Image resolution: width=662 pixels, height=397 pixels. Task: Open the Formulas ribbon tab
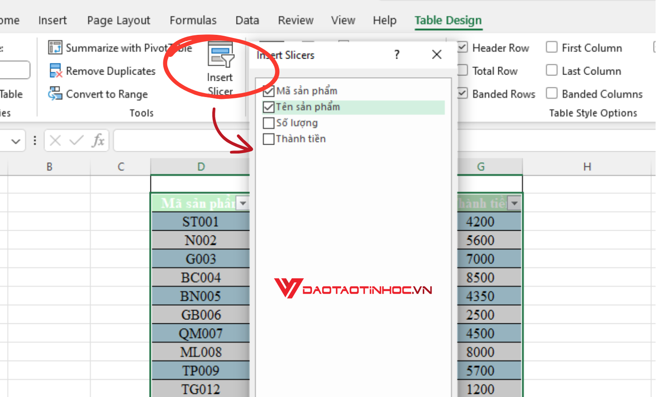tap(193, 20)
